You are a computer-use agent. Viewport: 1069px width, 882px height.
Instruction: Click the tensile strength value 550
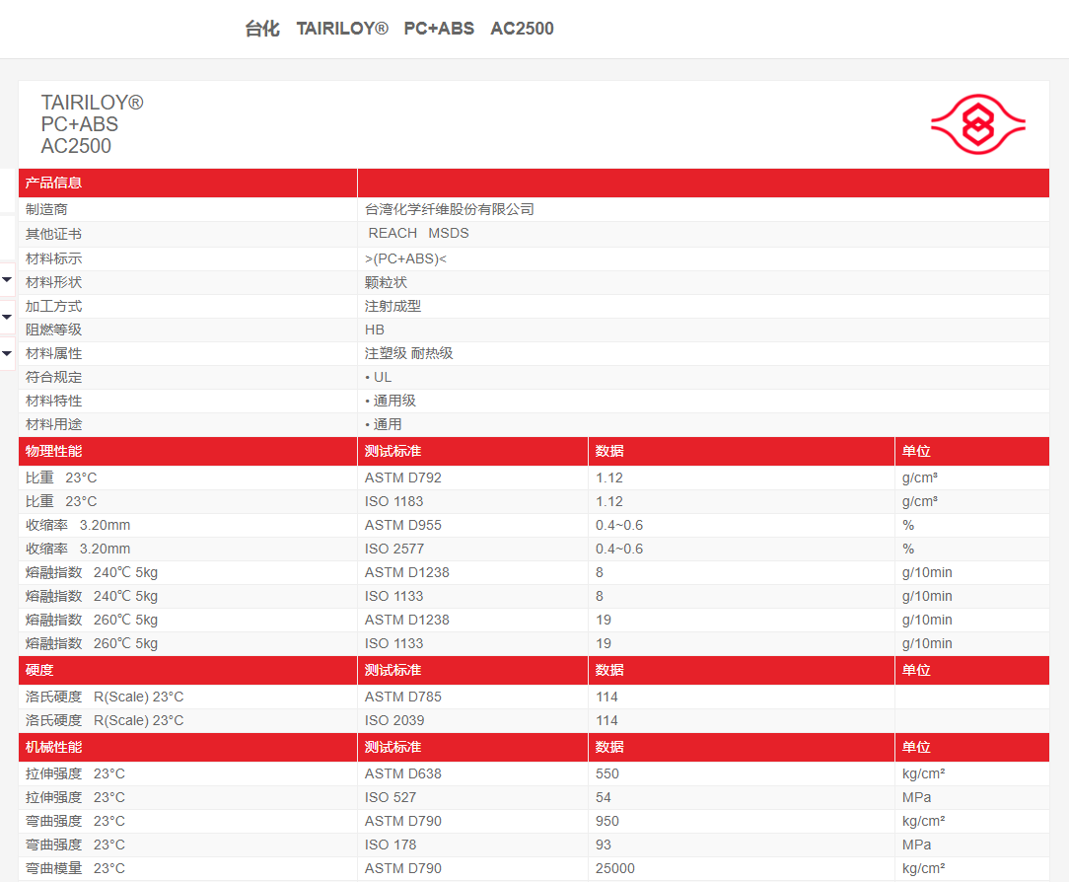tap(606, 773)
